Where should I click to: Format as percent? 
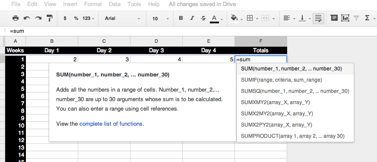point(76,18)
